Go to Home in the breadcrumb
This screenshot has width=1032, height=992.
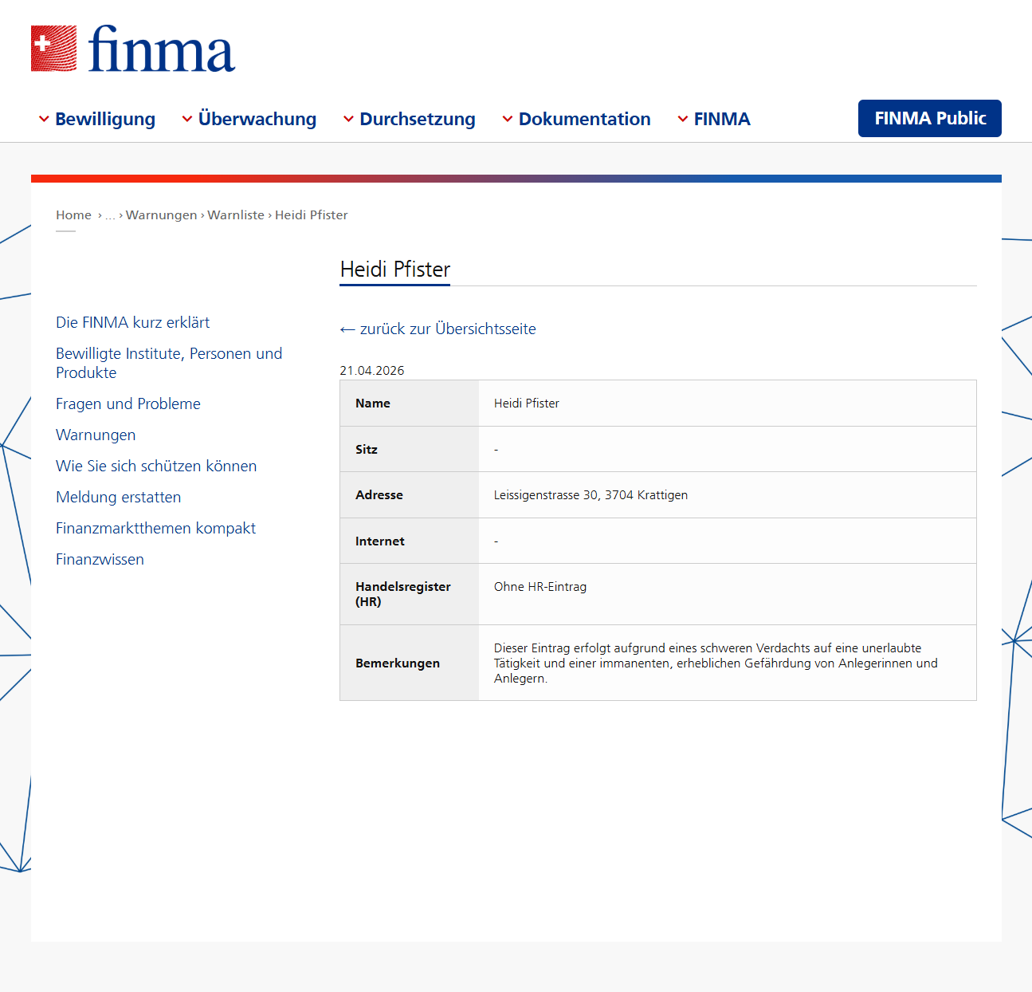pos(73,215)
